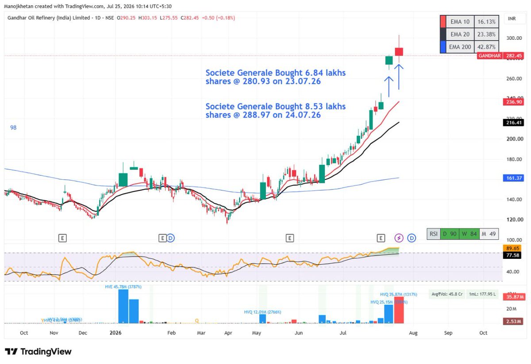Screen dimensions: 531x364
Task: Click the latest red candlestick near 290
Action: pos(399,52)
